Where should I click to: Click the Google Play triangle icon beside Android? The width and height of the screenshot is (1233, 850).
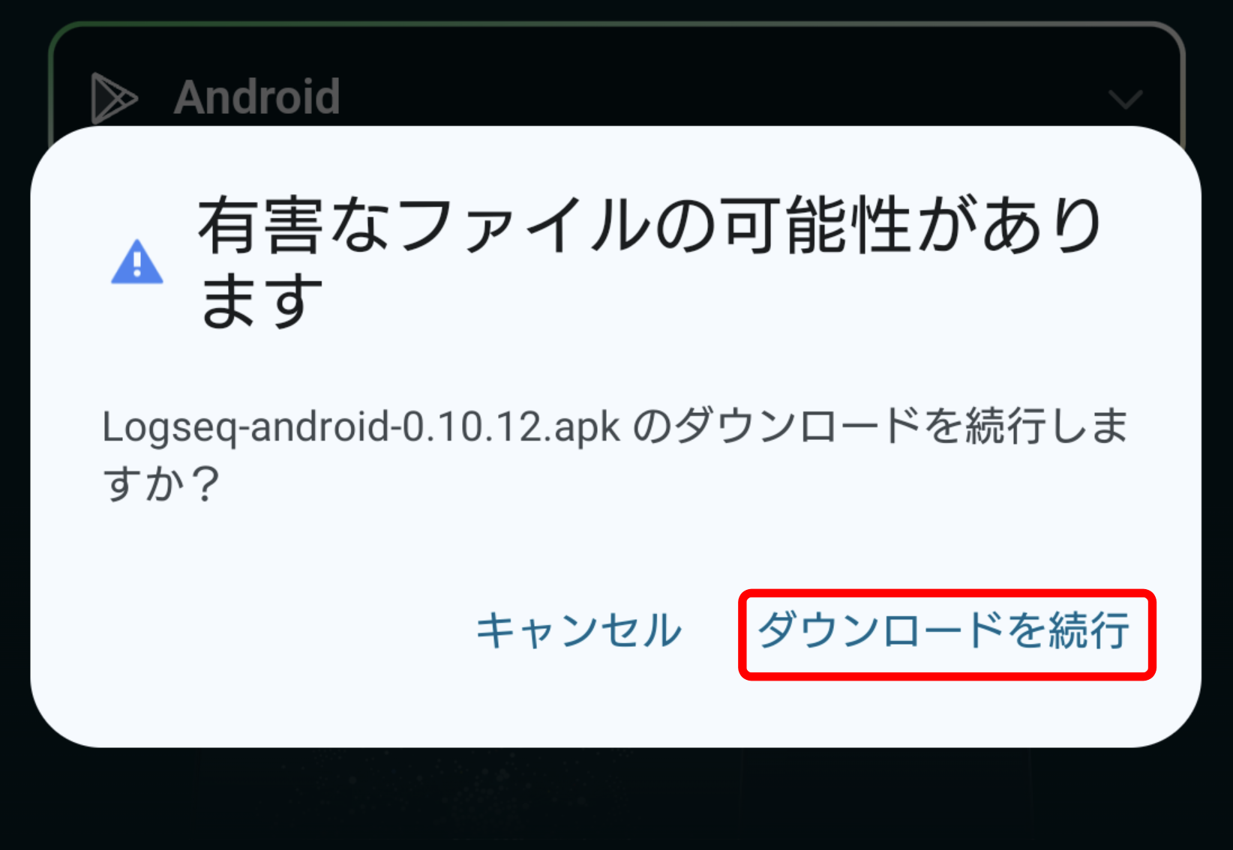tap(114, 97)
